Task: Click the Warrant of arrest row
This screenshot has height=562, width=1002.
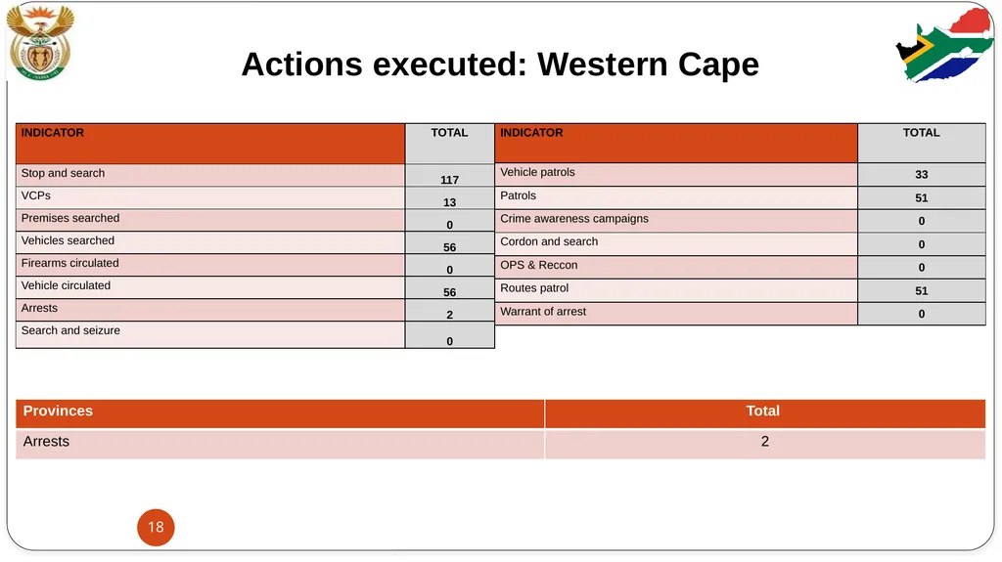Action: coord(740,314)
